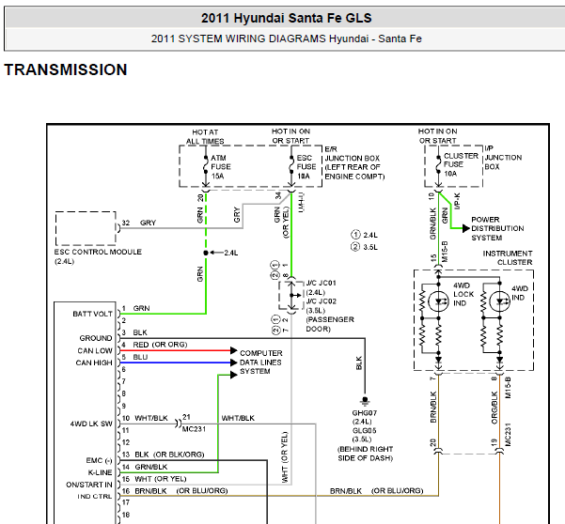
Task: Click the WHT (OR YEL) label at pin 15
Action: tap(161, 479)
